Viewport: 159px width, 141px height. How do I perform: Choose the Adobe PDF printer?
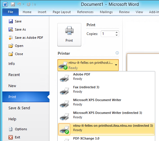point(106,77)
